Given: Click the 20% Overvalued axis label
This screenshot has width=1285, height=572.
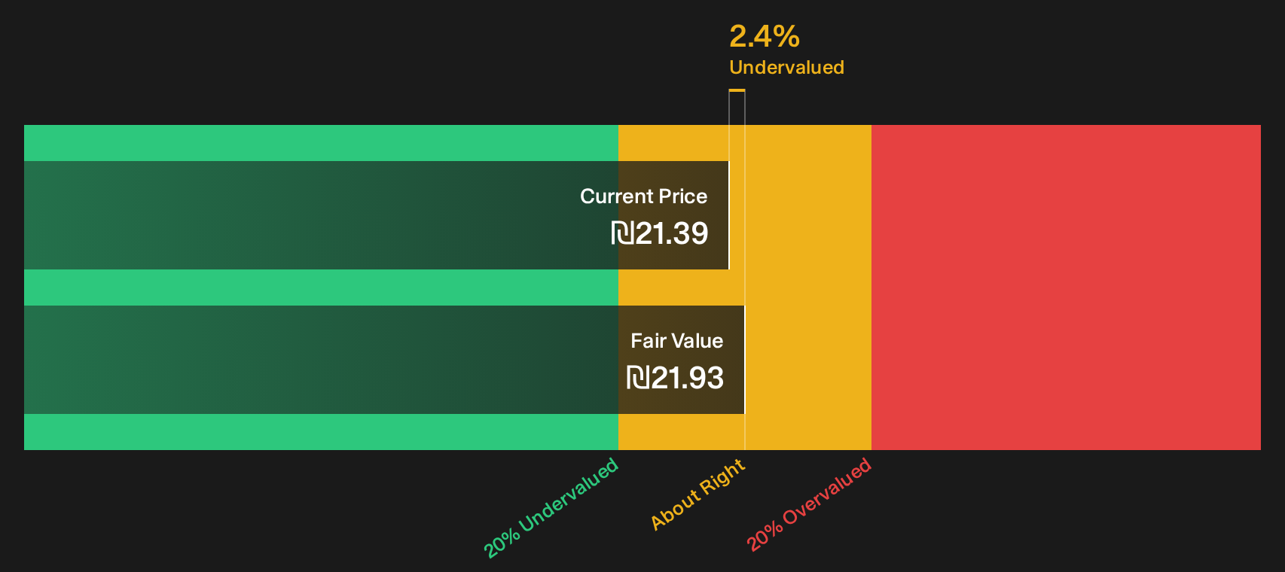Looking at the screenshot, I should (809, 504).
